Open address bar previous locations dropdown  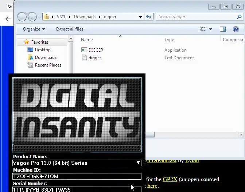(140, 17)
